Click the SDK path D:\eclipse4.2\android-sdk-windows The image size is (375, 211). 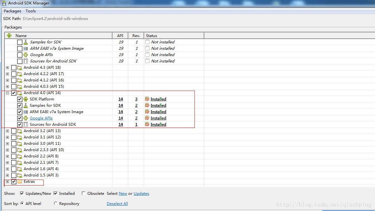(55, 19)
